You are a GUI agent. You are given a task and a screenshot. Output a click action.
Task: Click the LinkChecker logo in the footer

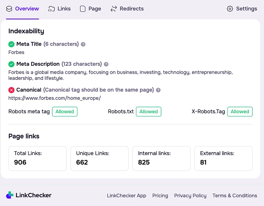pyautogui.click(x=29, y=195)
